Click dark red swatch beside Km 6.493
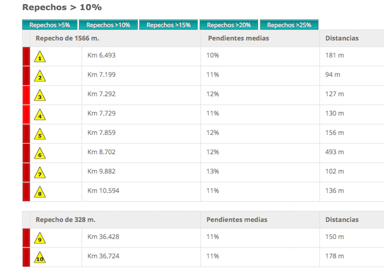The width and height of the screenshot is (384, 280). click(26, 56)
